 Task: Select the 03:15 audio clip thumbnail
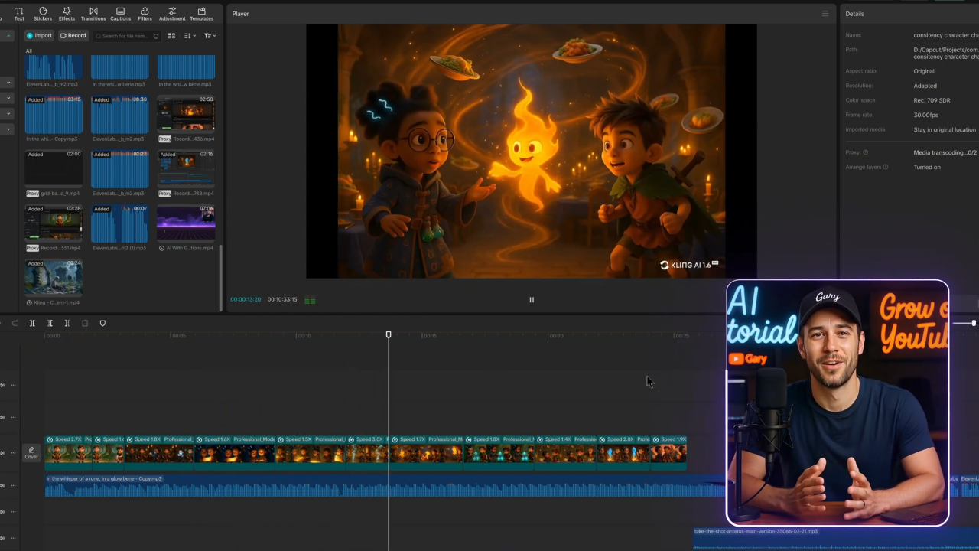[54, 115]
